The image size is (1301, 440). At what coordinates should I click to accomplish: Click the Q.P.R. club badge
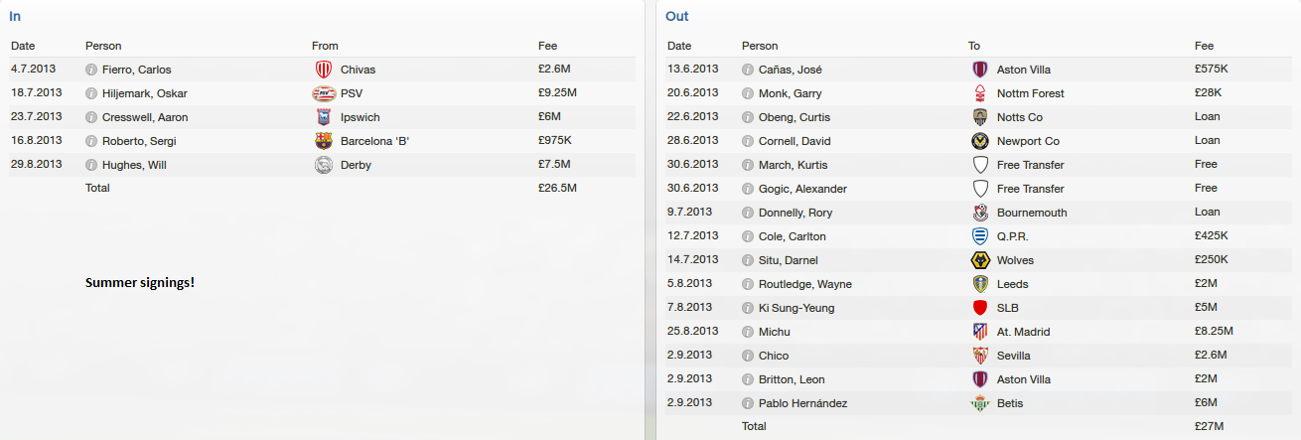[x=980, y=236]
